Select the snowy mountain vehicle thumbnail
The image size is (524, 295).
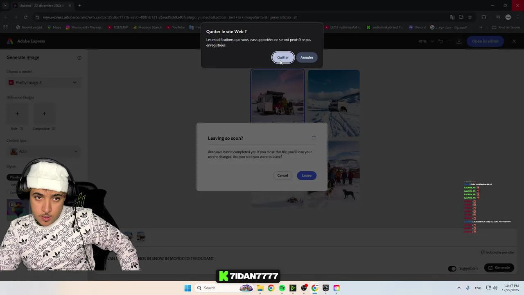(x=334, y=103)
